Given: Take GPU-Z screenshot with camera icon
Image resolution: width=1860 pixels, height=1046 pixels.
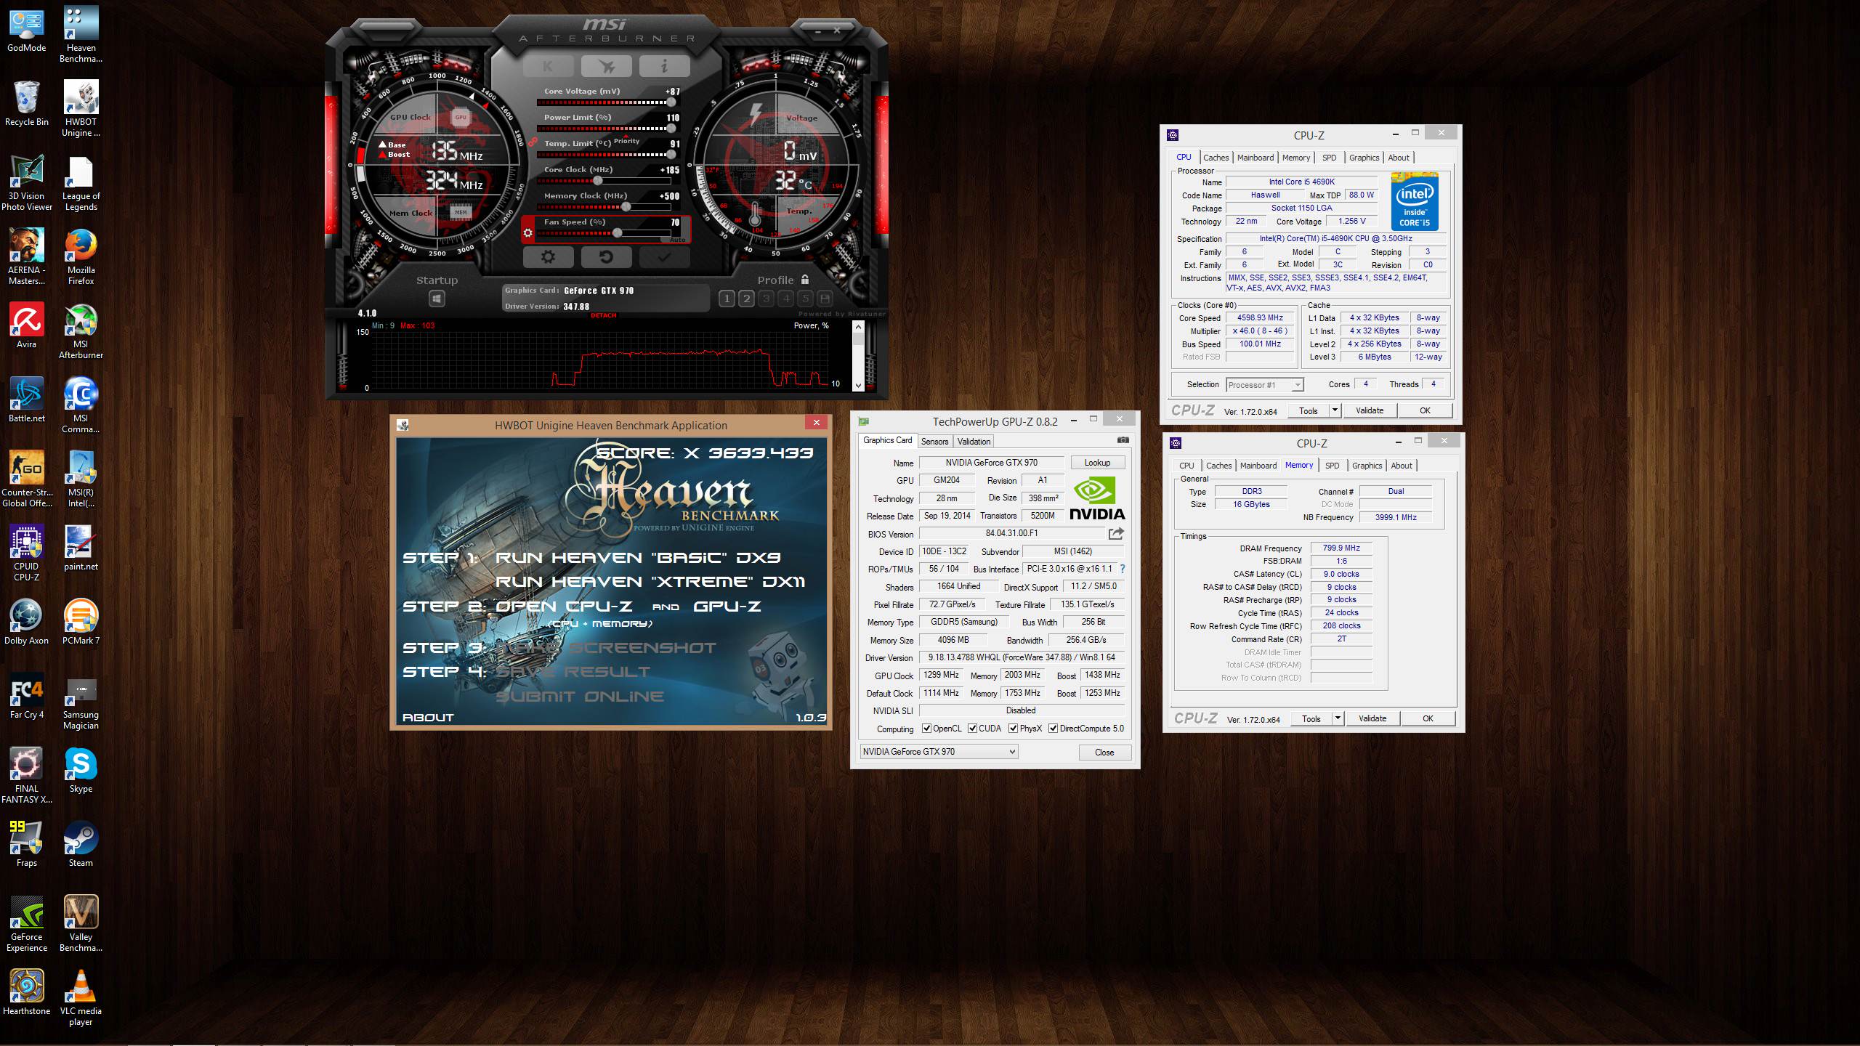Looking at the screenshot, I should (1123, 440).
